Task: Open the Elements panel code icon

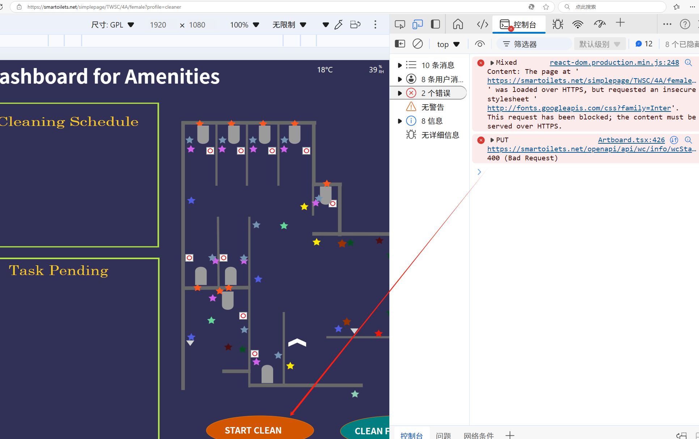Action: [x=483, y=24]
